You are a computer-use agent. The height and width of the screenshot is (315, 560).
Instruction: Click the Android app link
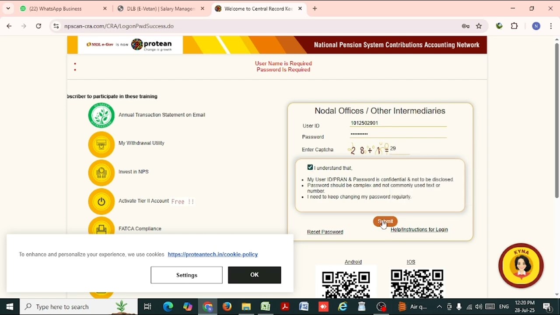353,262
